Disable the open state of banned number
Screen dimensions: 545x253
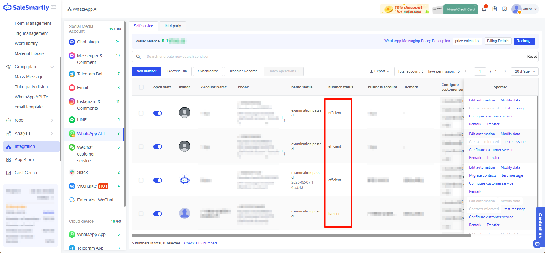[x=158, y=214]
